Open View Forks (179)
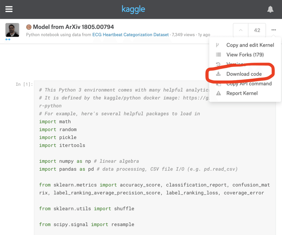Image resolution: width=282 pixels, height=235 pixels. click(245, 55)
